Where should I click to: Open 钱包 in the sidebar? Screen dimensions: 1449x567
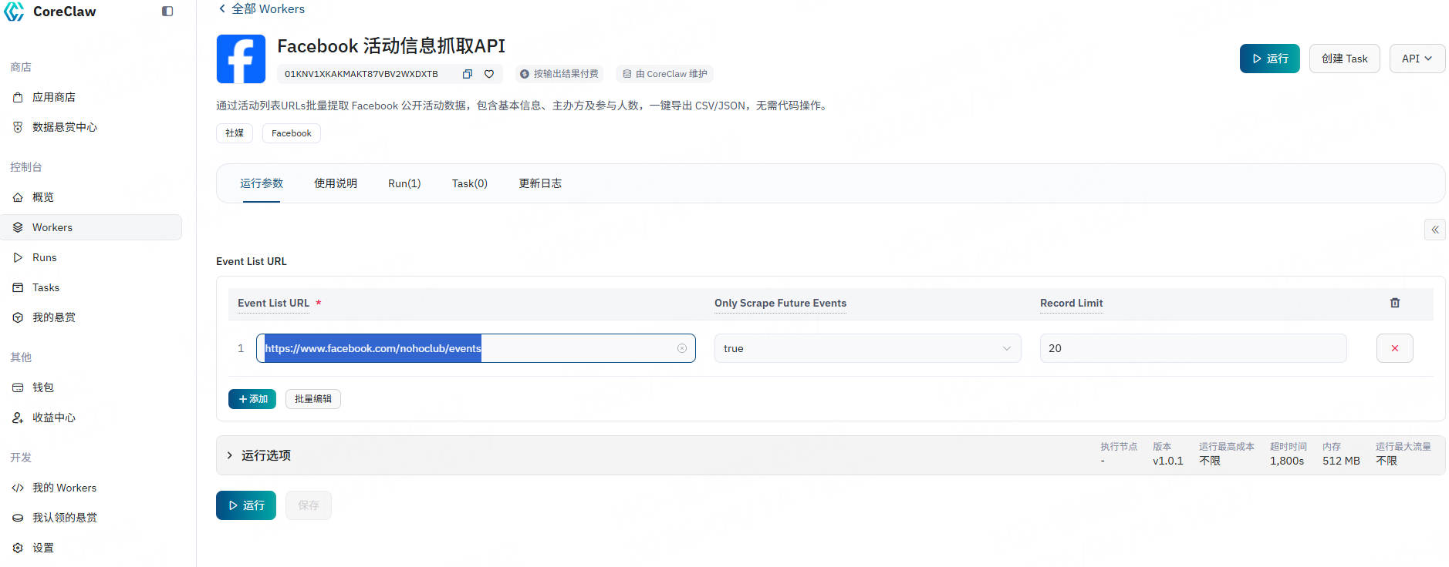point(43,388)
